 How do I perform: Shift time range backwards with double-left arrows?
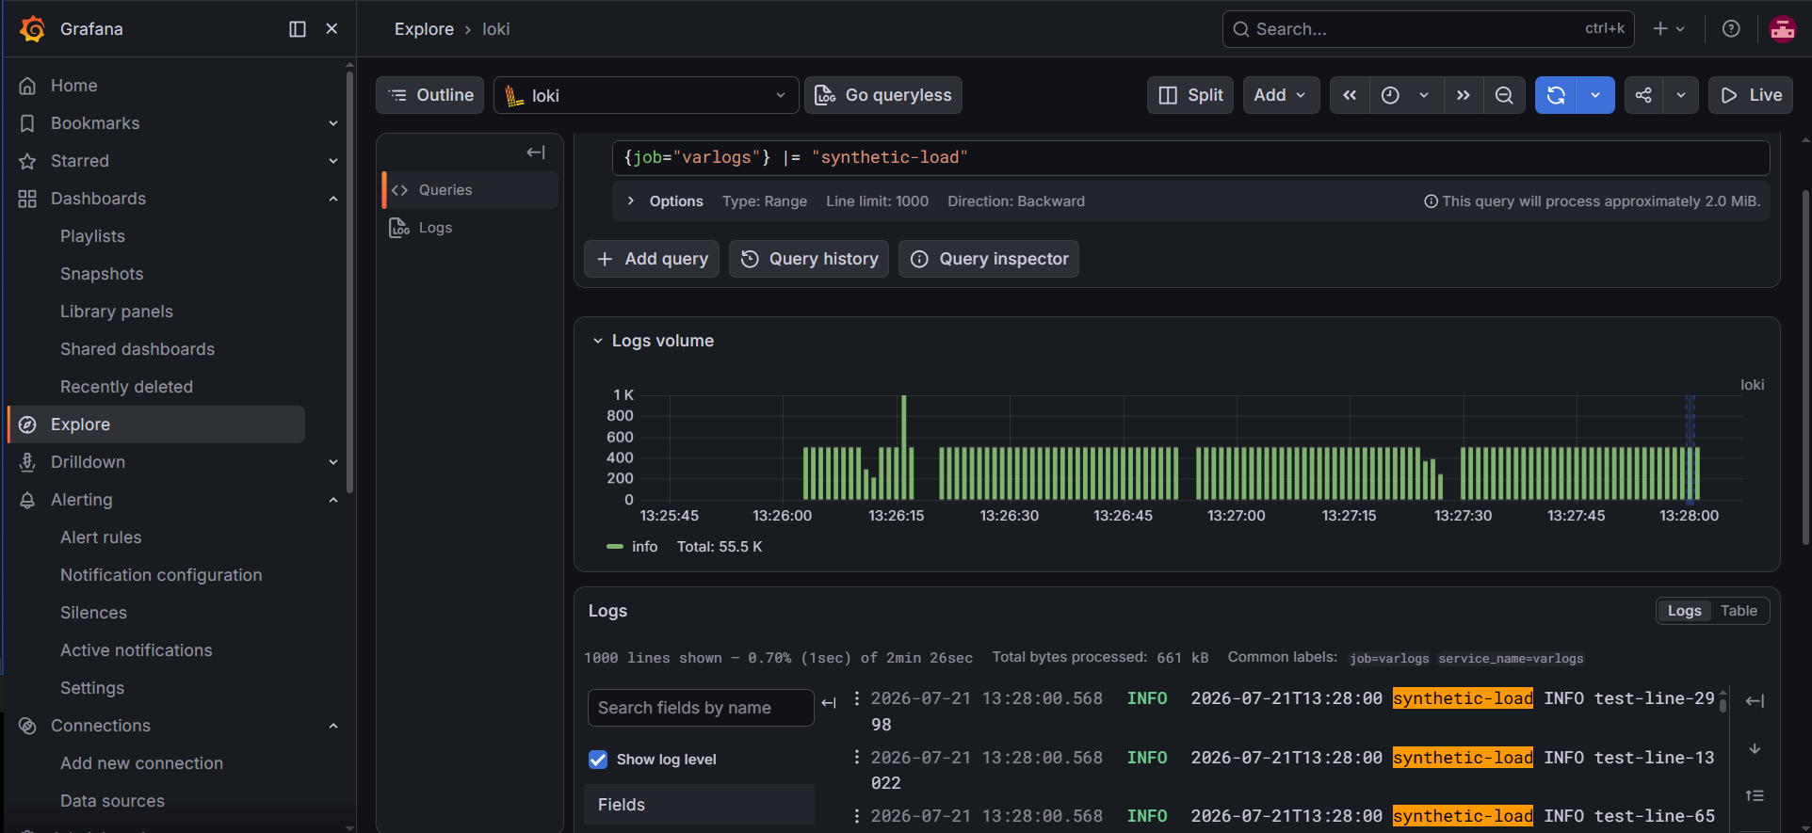tap(1350, 95)
